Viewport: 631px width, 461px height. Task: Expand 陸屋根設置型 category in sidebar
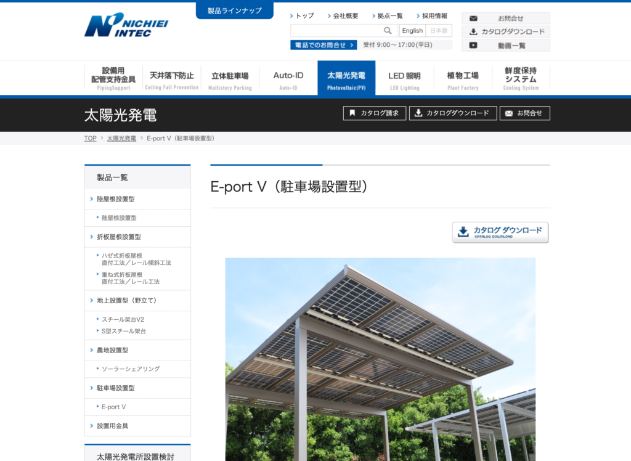[115, 199]
